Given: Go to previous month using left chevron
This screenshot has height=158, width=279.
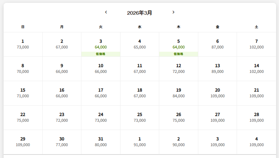Looking at the screenshot, I should 106,12.
